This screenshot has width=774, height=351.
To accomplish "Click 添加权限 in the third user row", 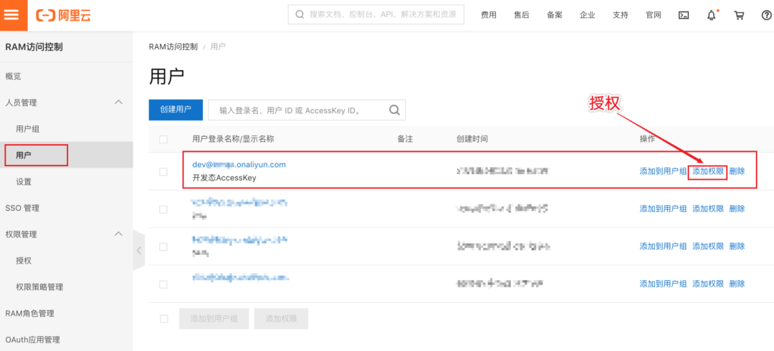I will [708, 246].
